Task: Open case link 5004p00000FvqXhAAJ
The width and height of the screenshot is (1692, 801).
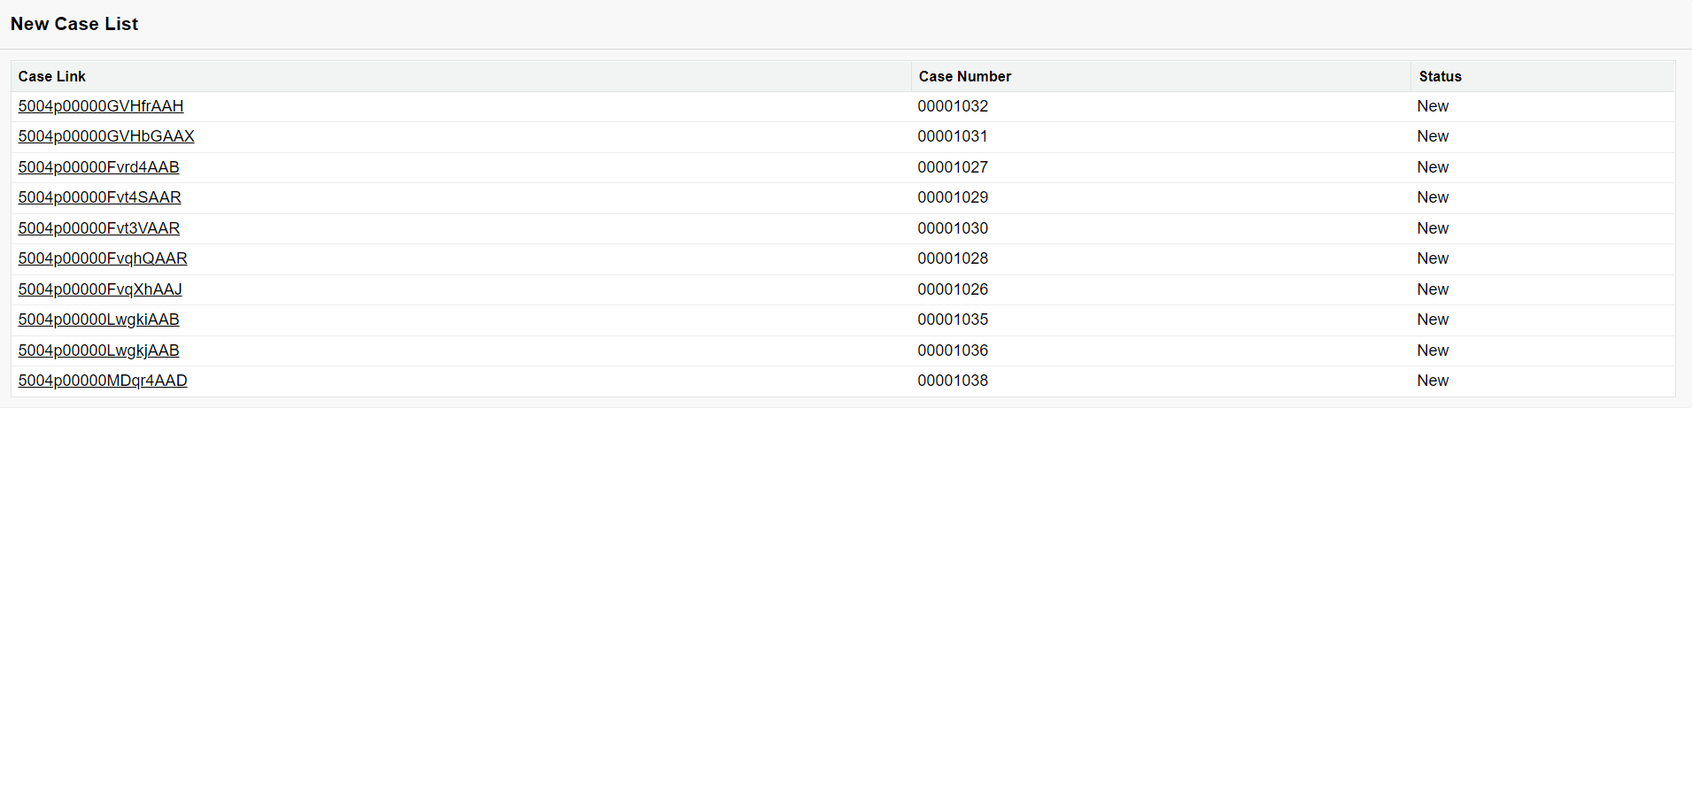Action: [100, 289]
